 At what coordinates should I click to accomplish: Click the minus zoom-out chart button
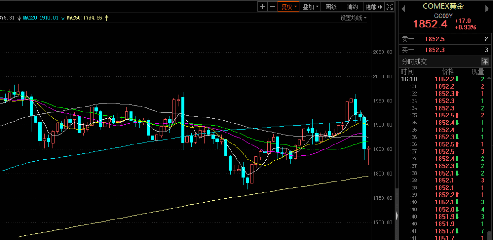[x=273, y=7]
